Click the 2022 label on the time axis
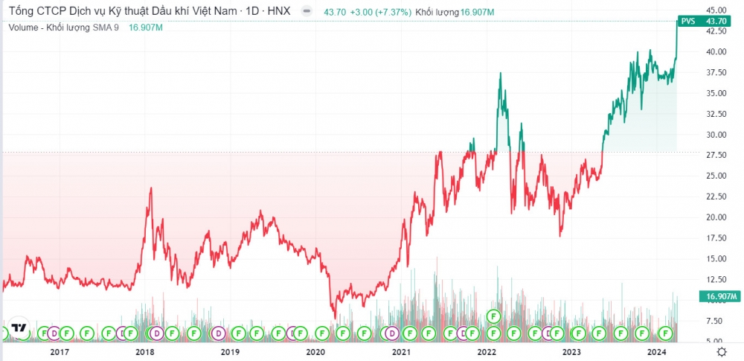This screenshot has width=744, height=361. click(487, 352)
